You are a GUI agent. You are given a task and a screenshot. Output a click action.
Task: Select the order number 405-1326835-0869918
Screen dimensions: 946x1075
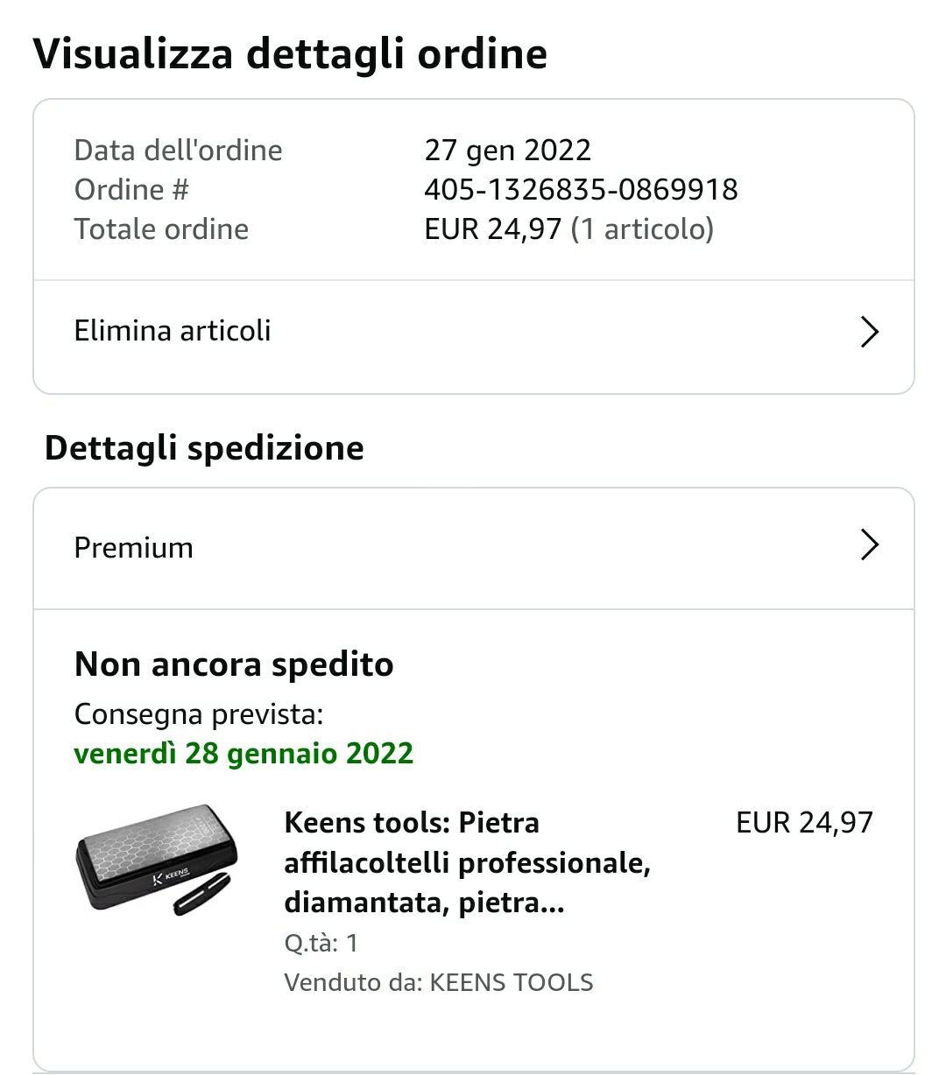point(581,189)
